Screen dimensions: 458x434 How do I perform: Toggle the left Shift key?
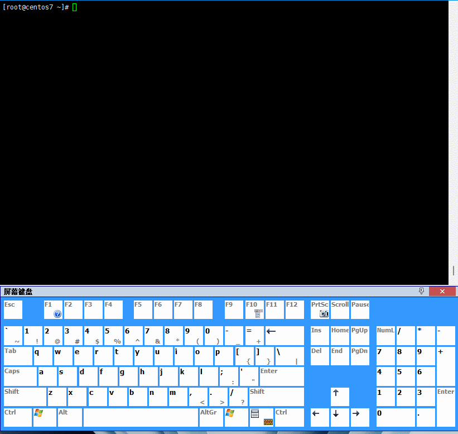[25, 397]
